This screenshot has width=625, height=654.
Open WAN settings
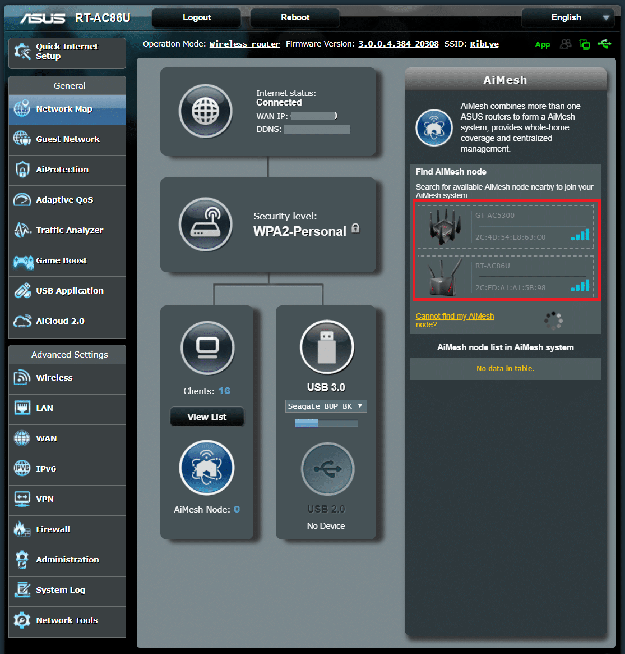coord(67,439)
